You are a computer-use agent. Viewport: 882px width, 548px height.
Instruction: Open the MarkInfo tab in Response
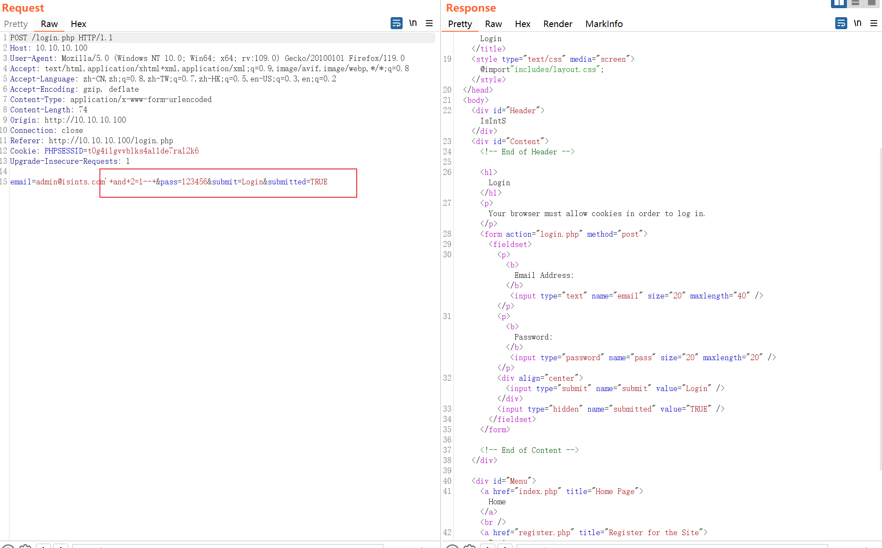pyautogui.click(x=604, y=24)
